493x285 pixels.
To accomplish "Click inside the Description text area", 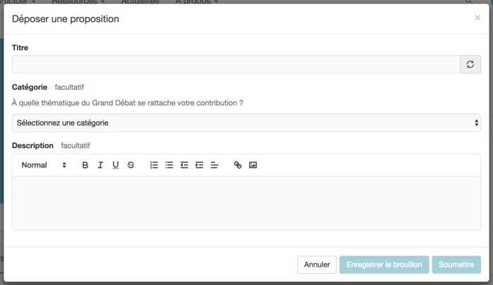I will point(247,203).
